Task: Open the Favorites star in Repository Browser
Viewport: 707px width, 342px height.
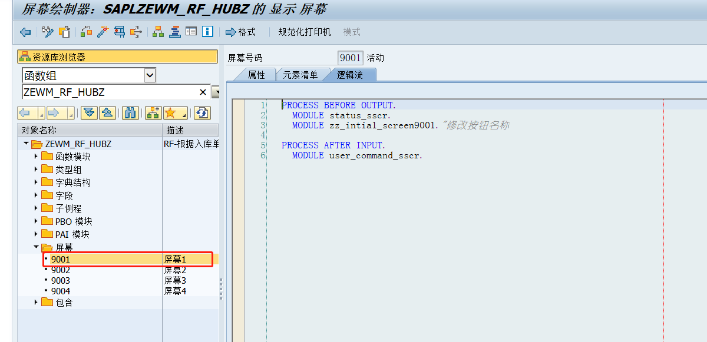Action: tap(171, 113)
